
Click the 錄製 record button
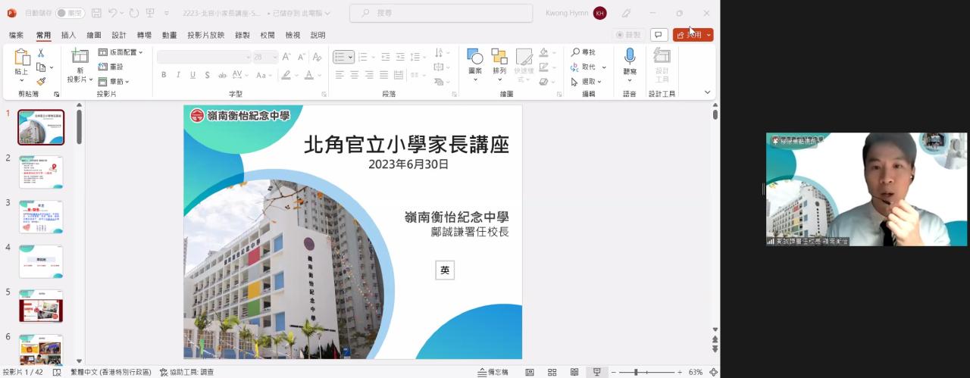click(x=629, y=35)
